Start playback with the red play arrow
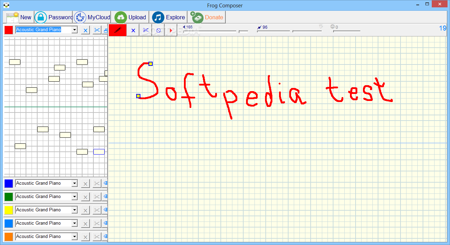 (171, 30)
